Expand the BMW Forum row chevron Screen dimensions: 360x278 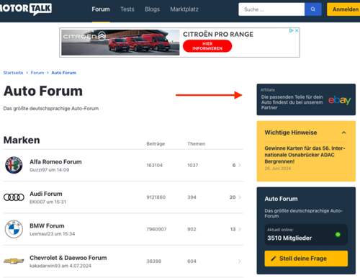[240, 229]
